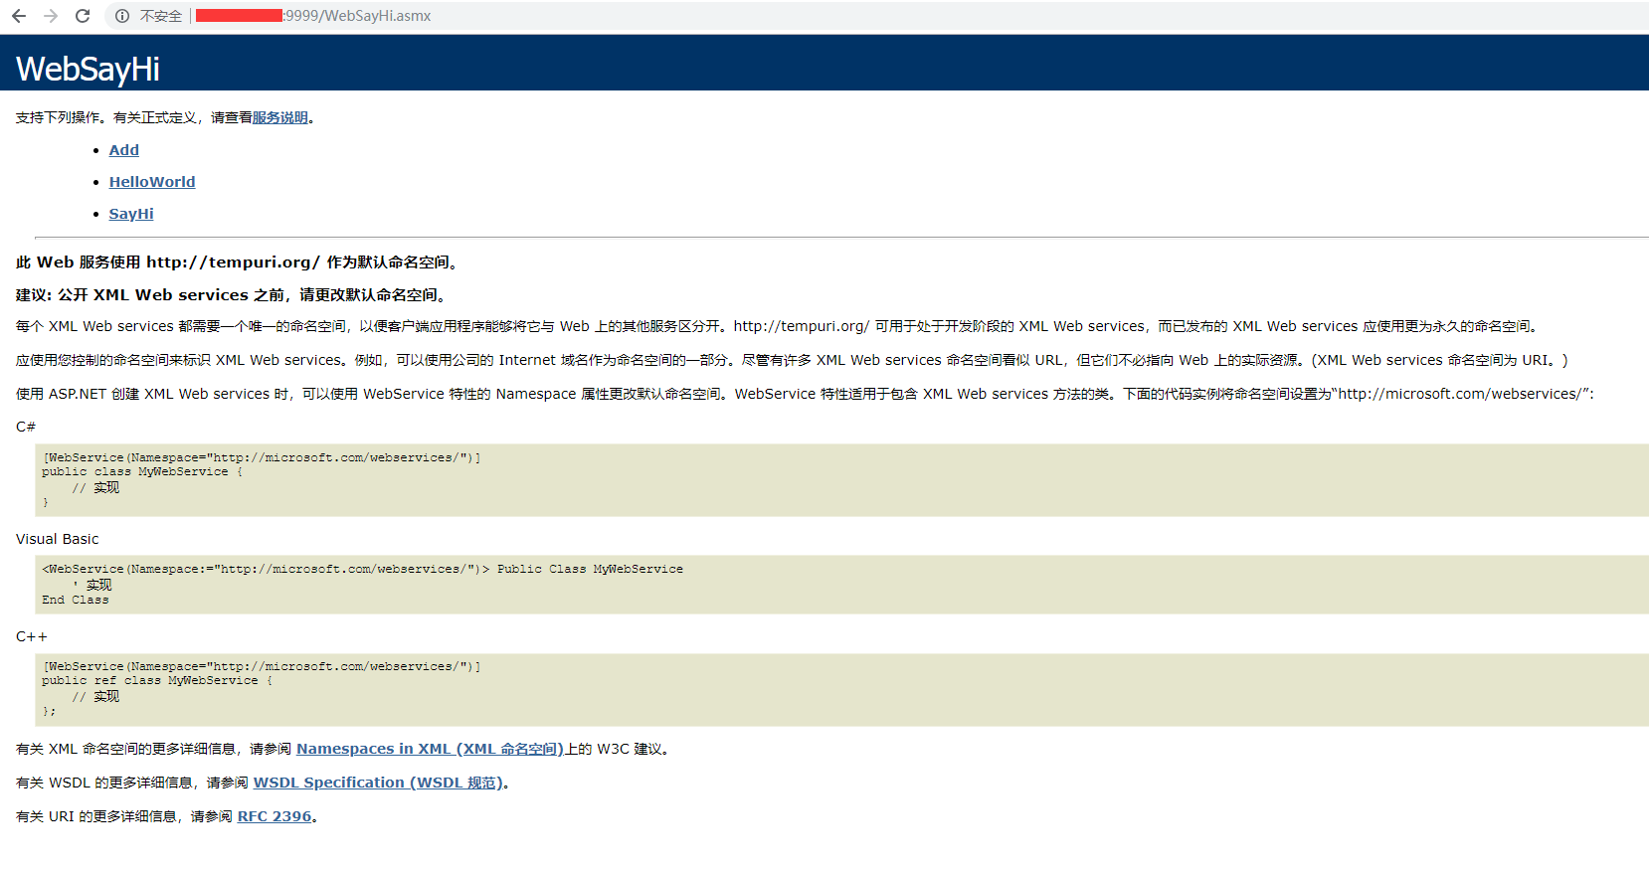Follow the WSDL Specification link
1649x873 pixels.
[378, 783]
